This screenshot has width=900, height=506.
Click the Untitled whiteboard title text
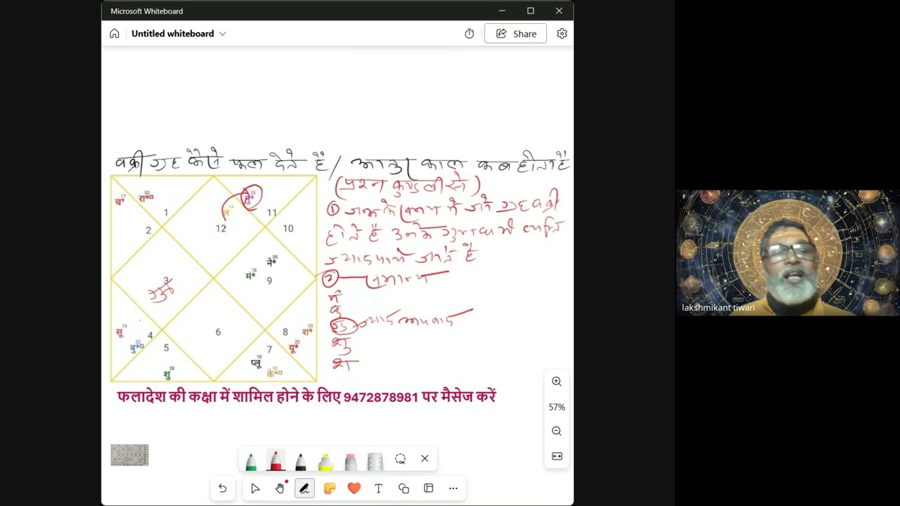tap(172, 34)
